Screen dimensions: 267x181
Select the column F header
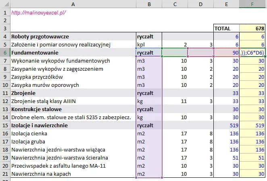252,4
